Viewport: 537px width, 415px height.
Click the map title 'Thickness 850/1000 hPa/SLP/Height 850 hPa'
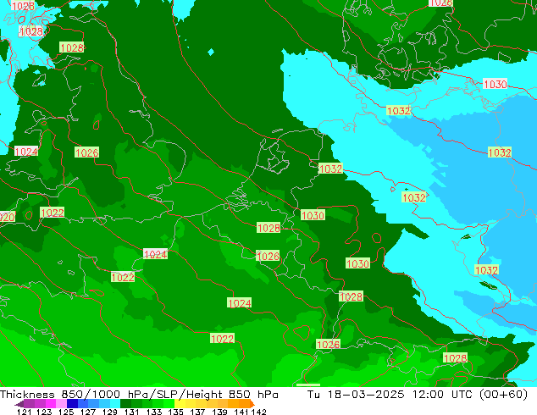pyautogui.click(x=139, y=395)
